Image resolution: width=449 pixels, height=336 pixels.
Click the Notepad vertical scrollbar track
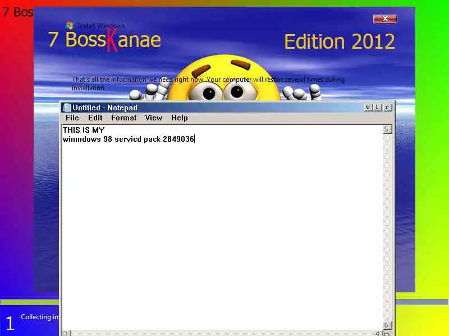point(387,227)
